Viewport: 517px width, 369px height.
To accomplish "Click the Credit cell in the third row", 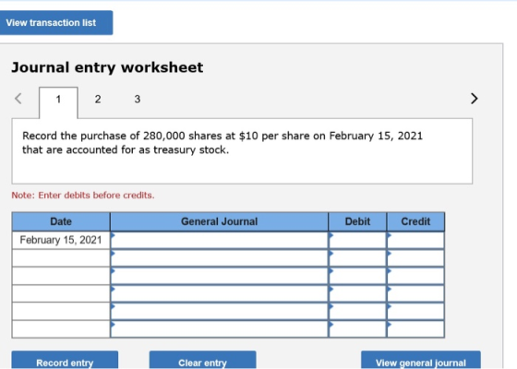I will pyautogui.click(x=415, y=276).
